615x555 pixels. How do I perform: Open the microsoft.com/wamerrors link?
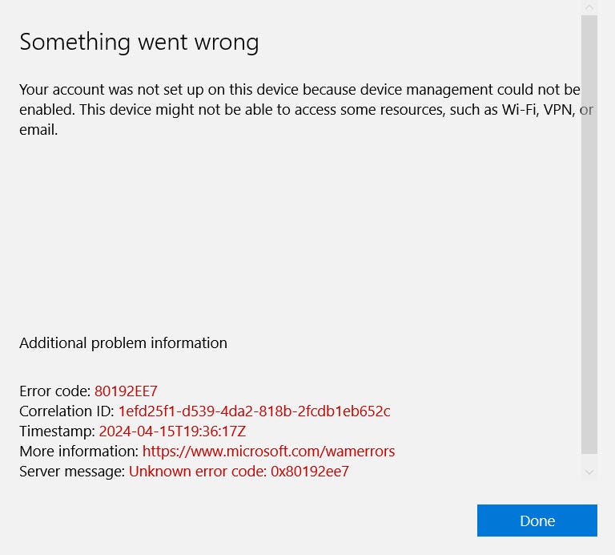(268, 452)
